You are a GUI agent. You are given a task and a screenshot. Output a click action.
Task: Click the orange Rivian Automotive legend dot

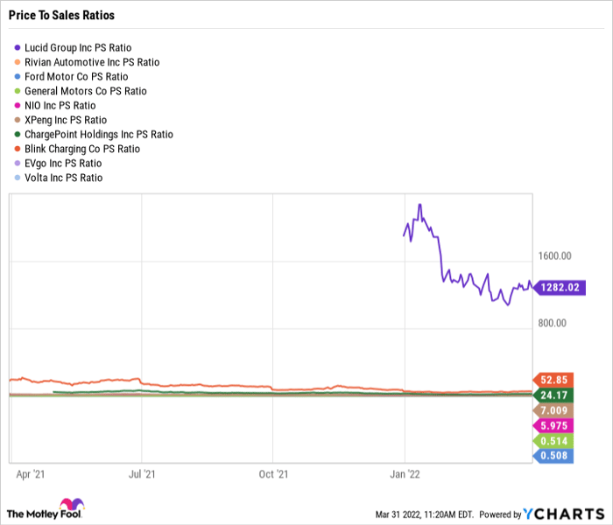19,62
